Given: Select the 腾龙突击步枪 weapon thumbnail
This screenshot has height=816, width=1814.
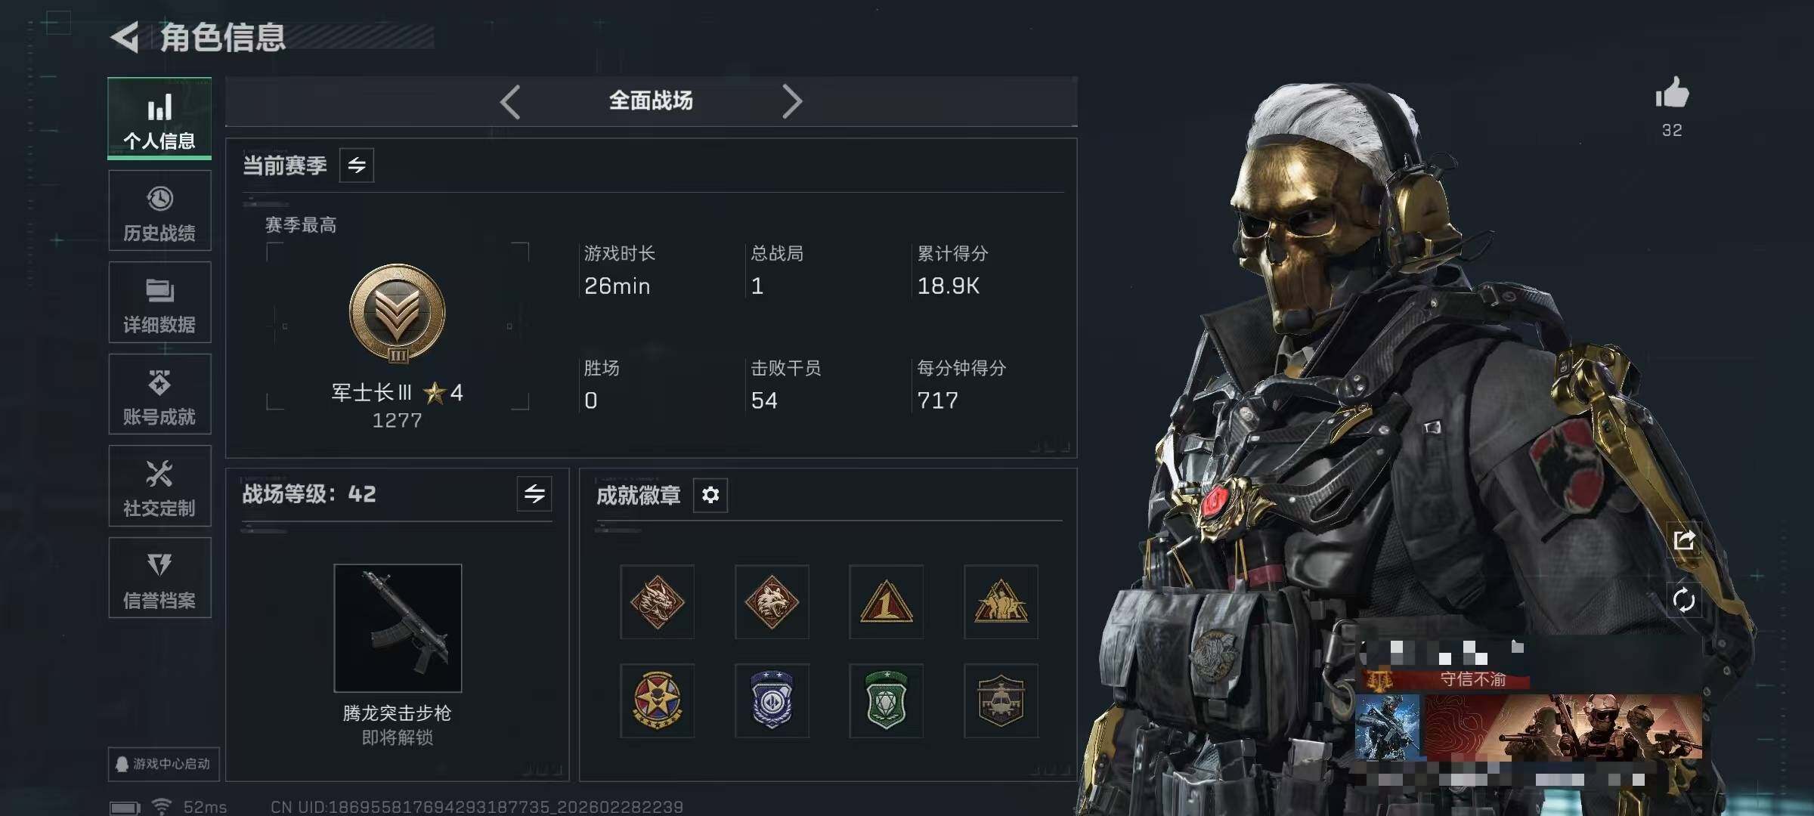Looking at the screenshot, I should (398, 628).
